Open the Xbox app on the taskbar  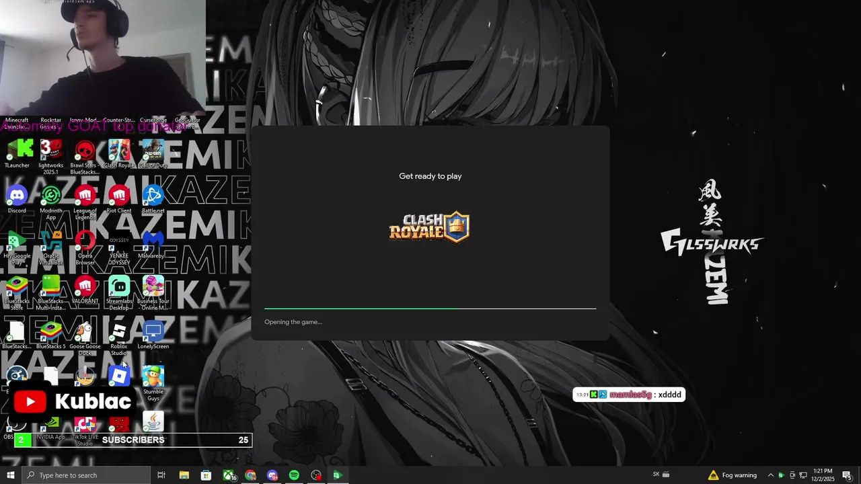[229, 475]
